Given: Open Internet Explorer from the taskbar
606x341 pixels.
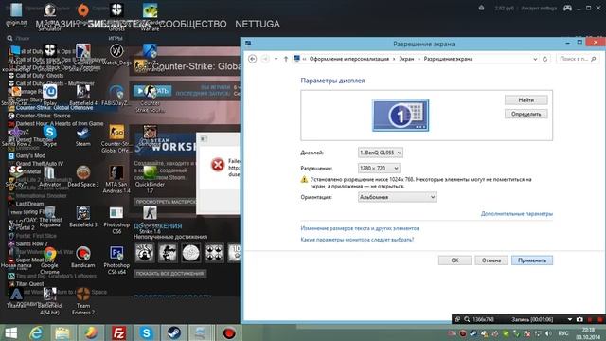Looking at the screenshot, I should (36, 332).
